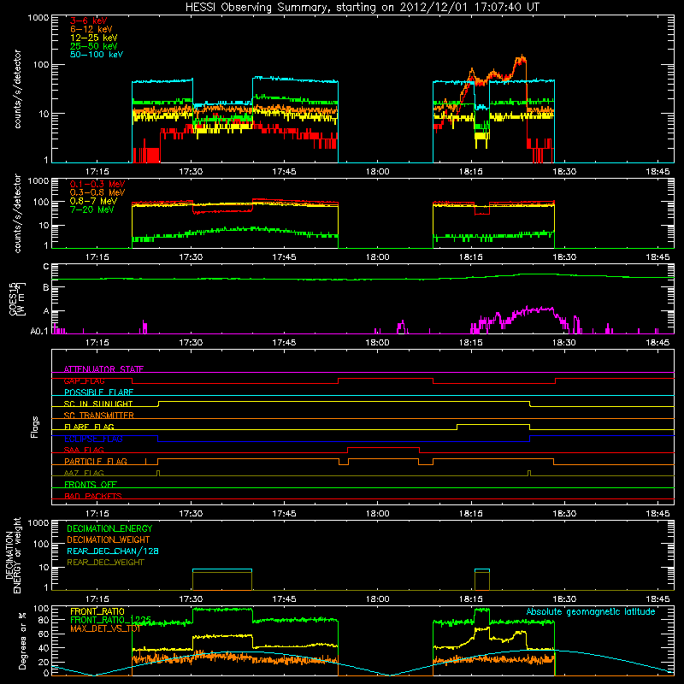Select the A4Z_FLAG label

pos(84,473)
